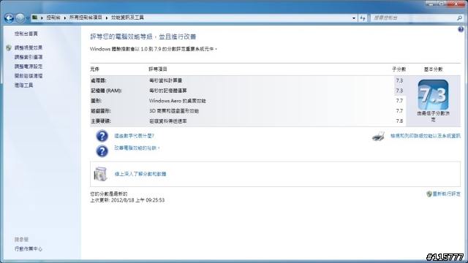Screen dimensions: 468x263
Task: Open 進階工具 sidebar link
Action: tap(23, 85)
